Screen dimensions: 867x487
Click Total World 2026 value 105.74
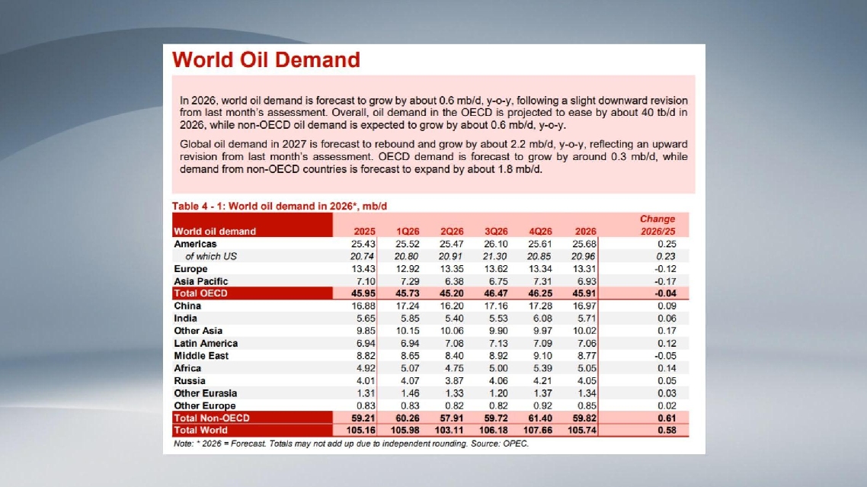coord(582,430)
